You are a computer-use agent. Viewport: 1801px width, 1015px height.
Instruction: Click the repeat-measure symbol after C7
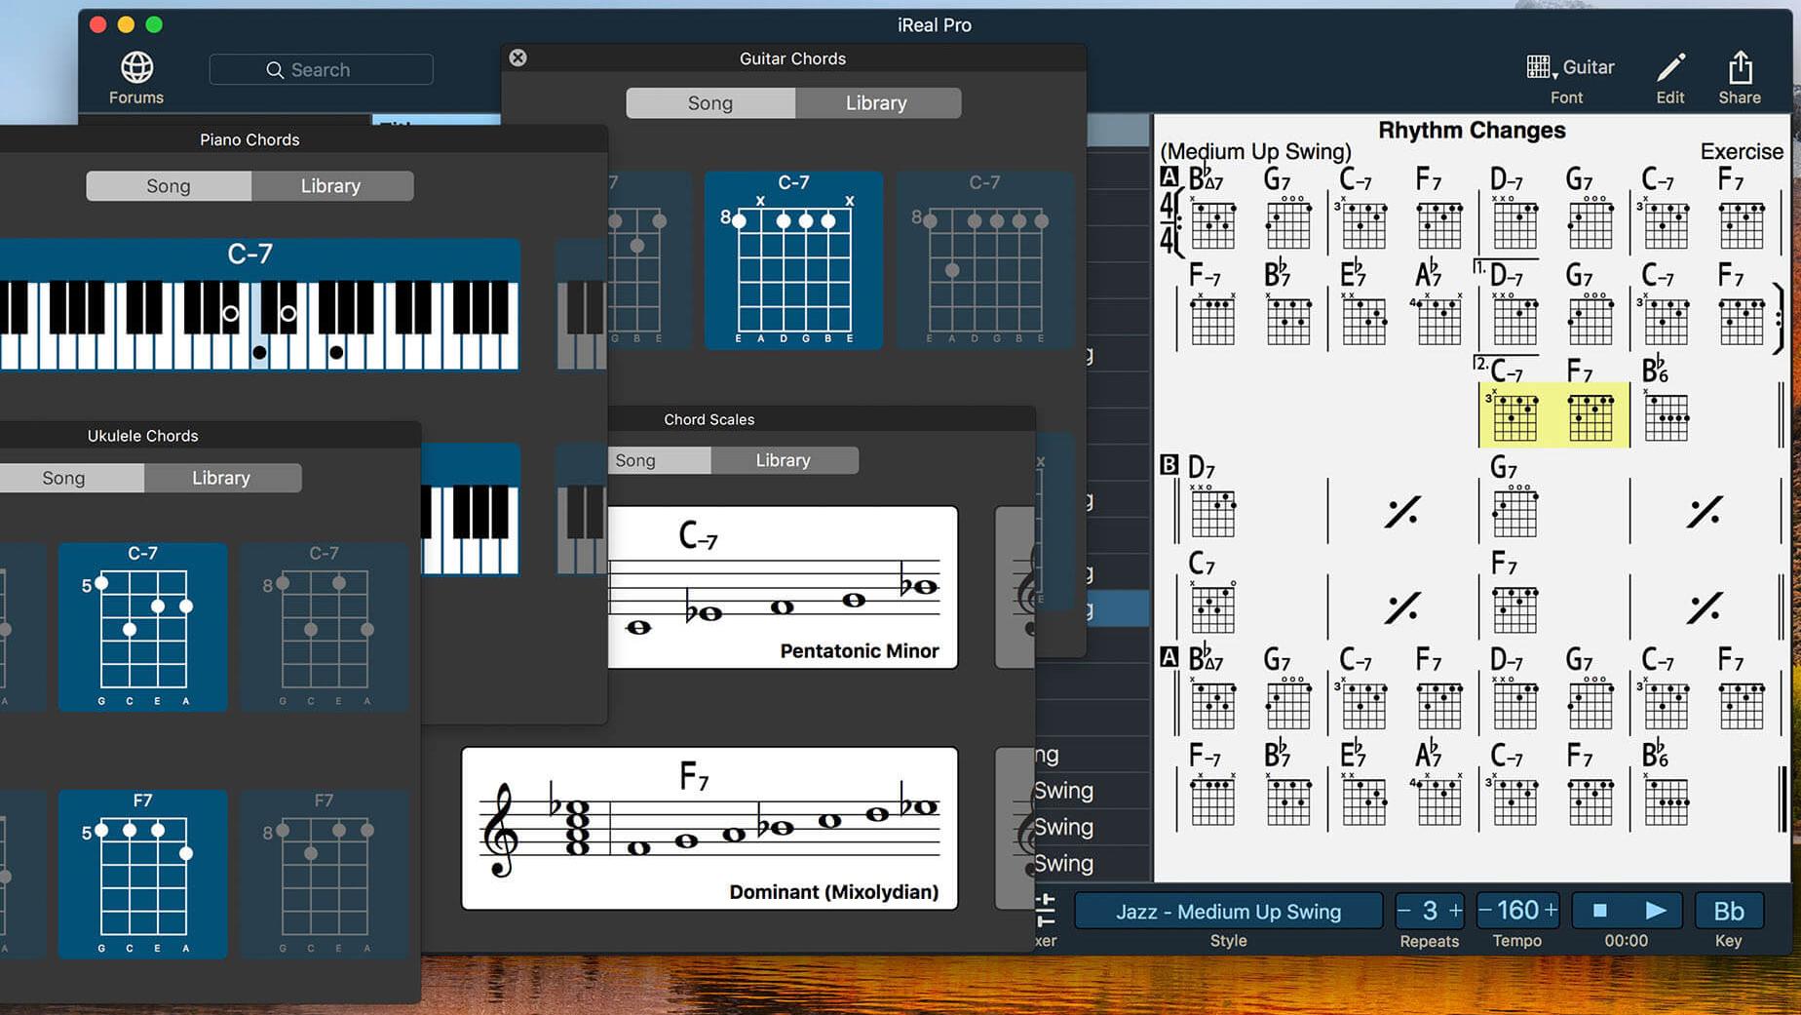[1402, 607]
